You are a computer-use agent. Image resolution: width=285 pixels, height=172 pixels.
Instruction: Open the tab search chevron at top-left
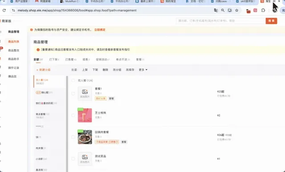coord(4,1)
